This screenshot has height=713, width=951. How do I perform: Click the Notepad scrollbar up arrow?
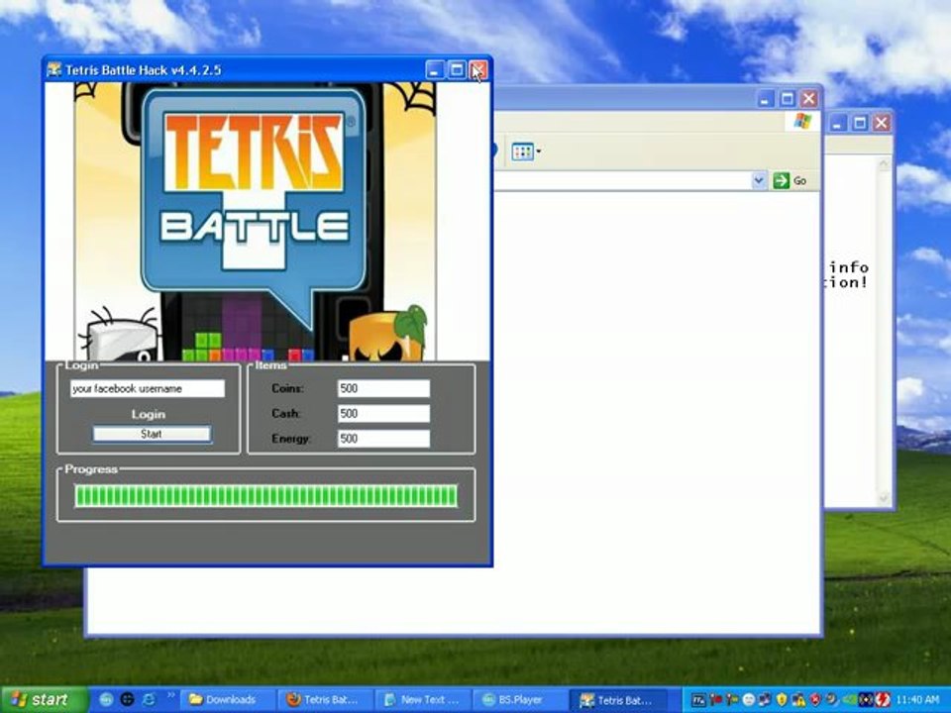pos(883,163)
